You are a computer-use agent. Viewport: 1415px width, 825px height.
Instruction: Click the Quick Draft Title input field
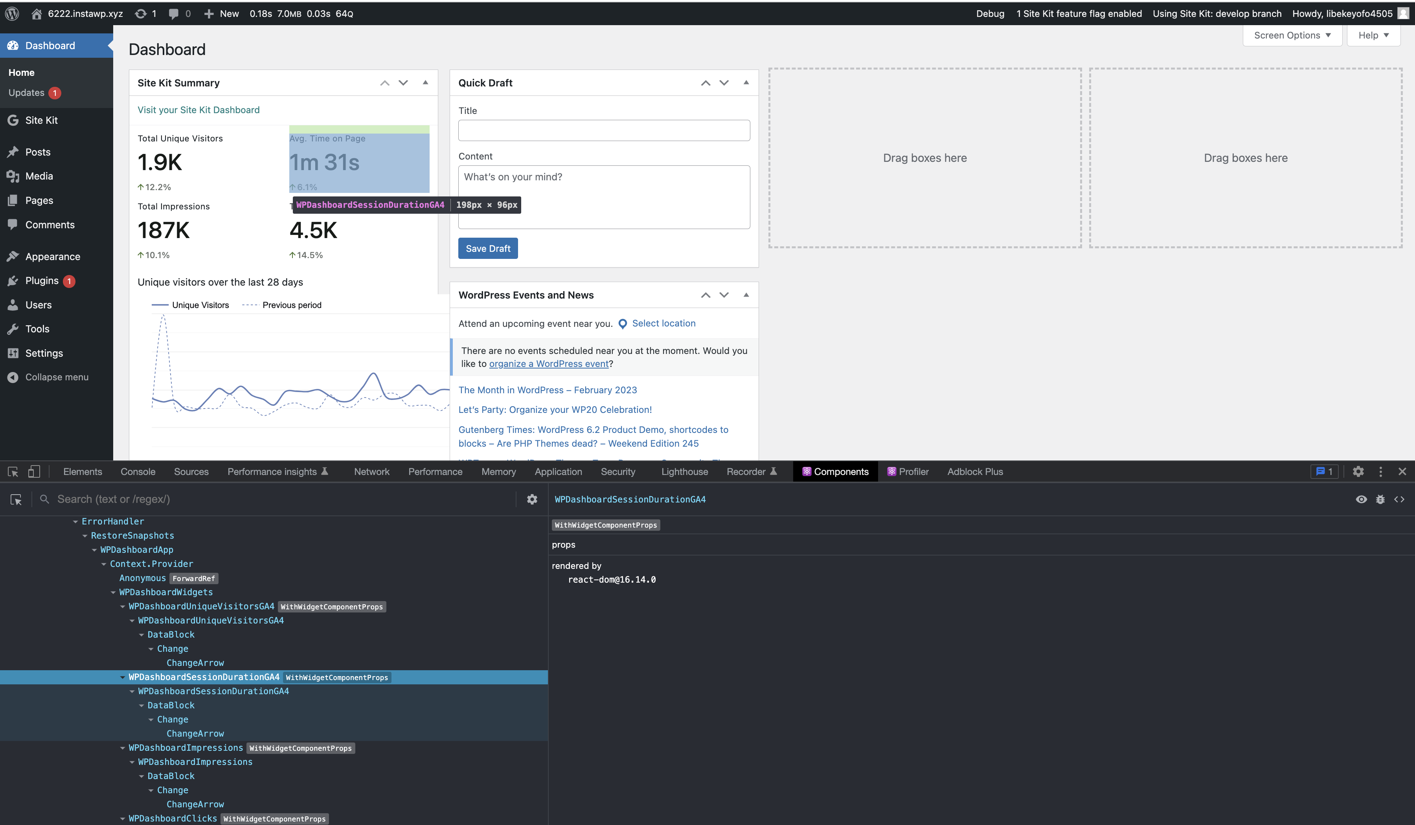click(x=604, y=130)
